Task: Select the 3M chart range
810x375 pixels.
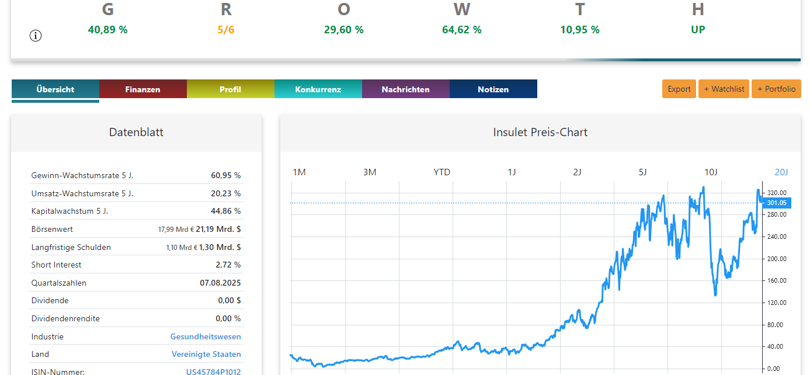Action: click(370, 172)
